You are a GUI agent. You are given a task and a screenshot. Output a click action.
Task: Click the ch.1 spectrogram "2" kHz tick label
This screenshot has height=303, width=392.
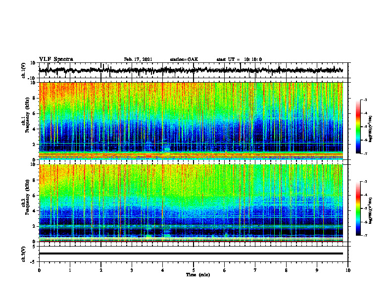pyautogui.click(x=35, y=145)
